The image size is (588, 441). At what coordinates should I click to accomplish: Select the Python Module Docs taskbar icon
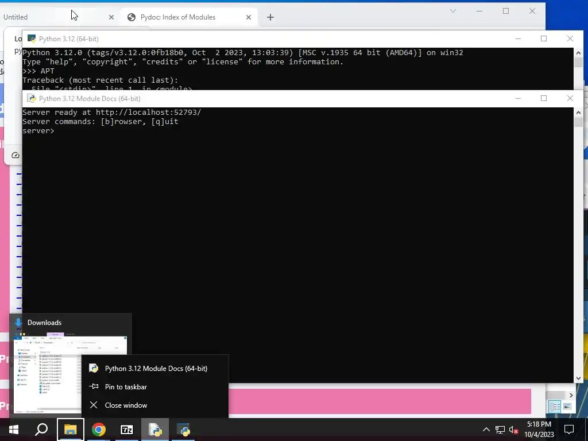click(155, 430)
